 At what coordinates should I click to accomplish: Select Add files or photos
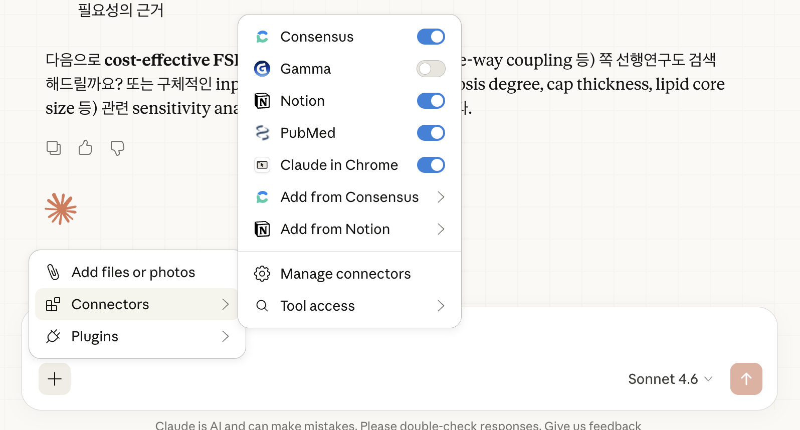tap(137, 272)
